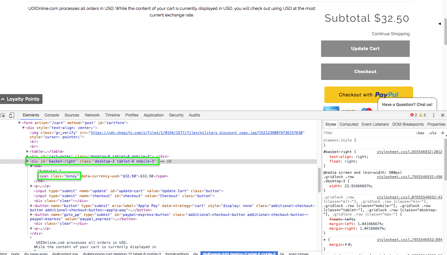Follow the Continue Shopping link
447x255 pixels.
coord(391,34)
